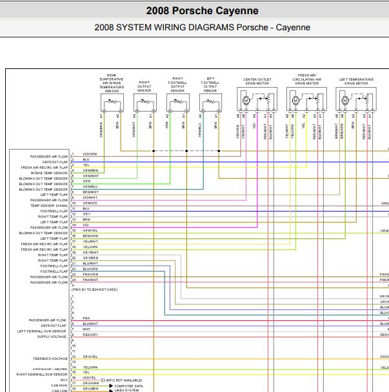Click the BLU/GRN wire label at pin 22
The width and height of the screenshot is (389, 392).
[x=90, y=269]
